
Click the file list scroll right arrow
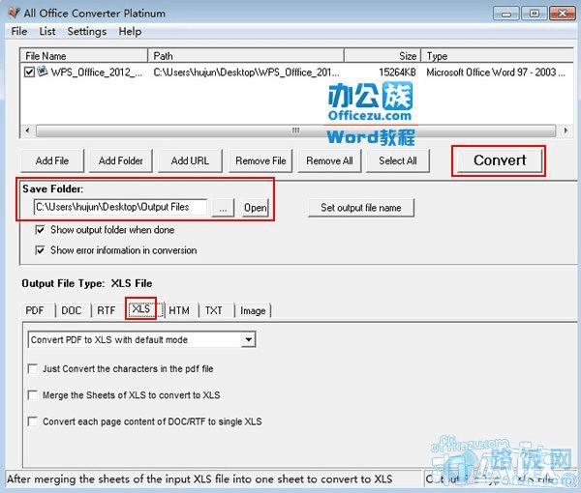coord(566,130)
